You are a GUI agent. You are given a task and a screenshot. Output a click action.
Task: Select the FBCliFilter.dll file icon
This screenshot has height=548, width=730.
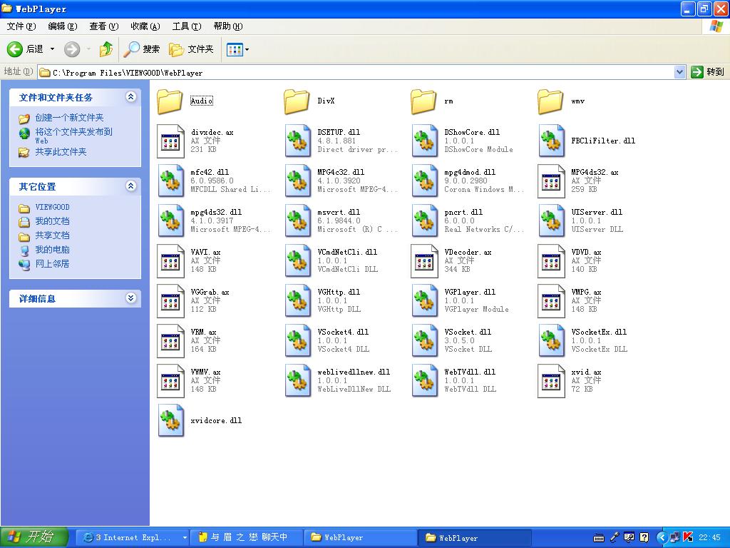coord(552,141)
